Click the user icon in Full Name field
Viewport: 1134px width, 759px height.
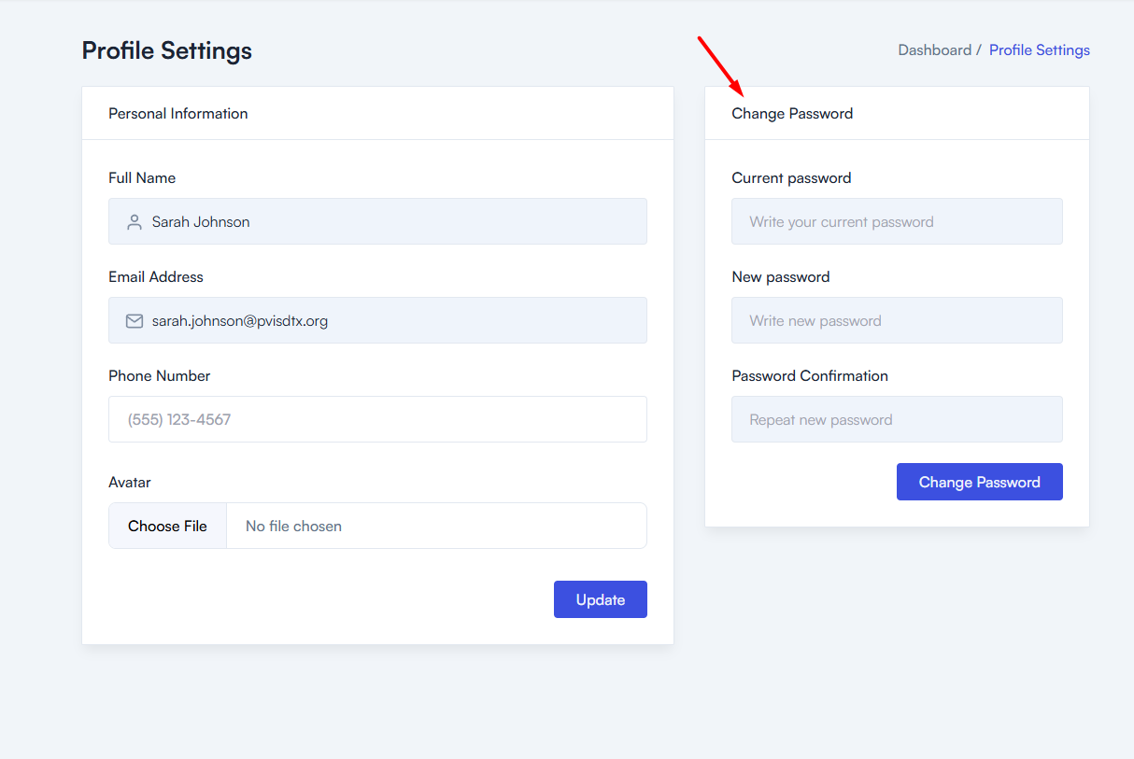point(135,222)
